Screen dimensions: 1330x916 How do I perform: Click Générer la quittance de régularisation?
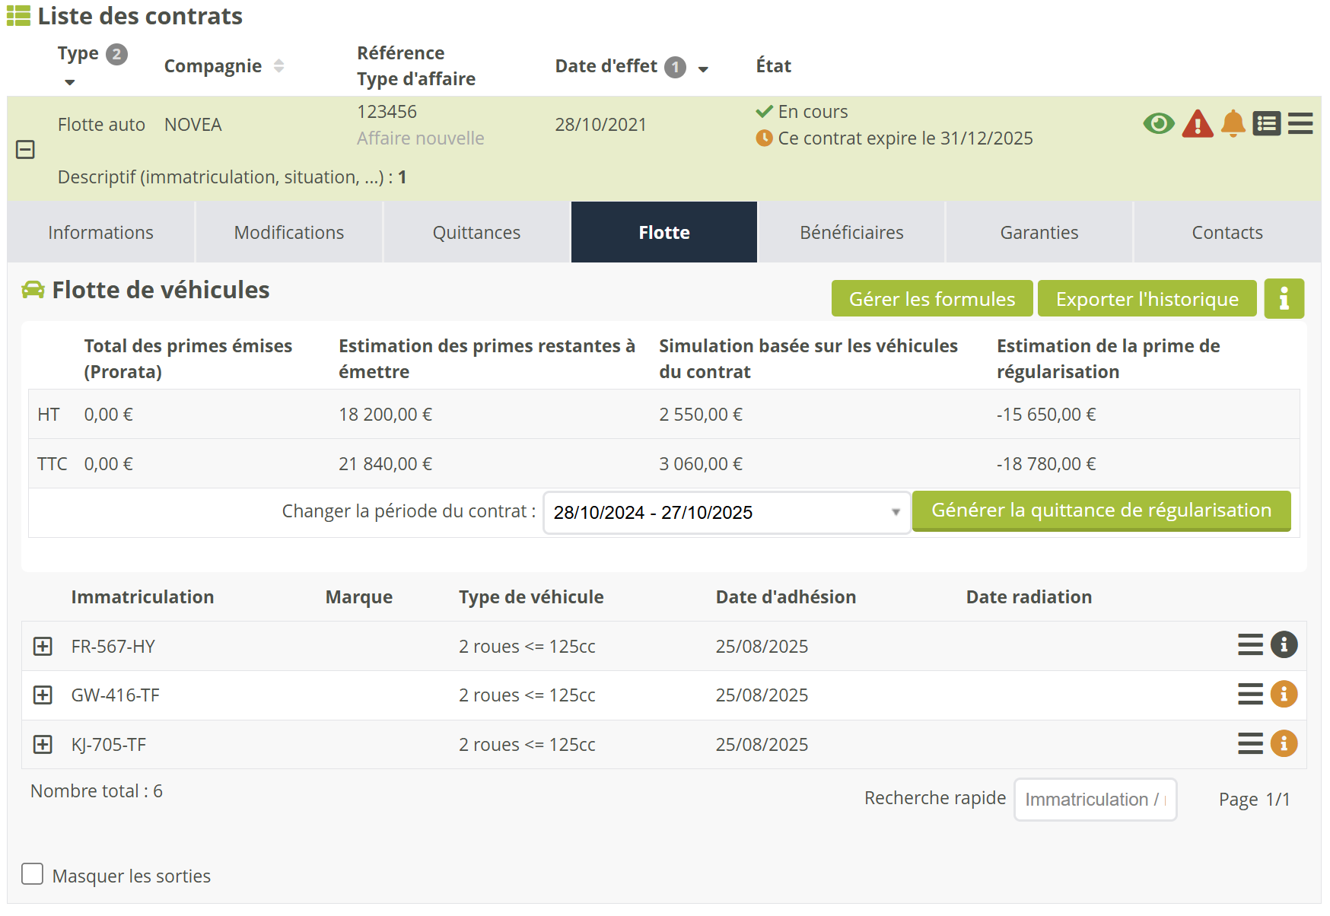tap(1101, 510)
